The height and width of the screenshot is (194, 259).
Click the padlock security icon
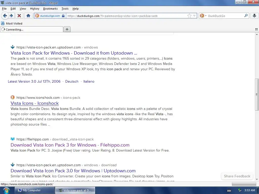(x=63, y=16)
